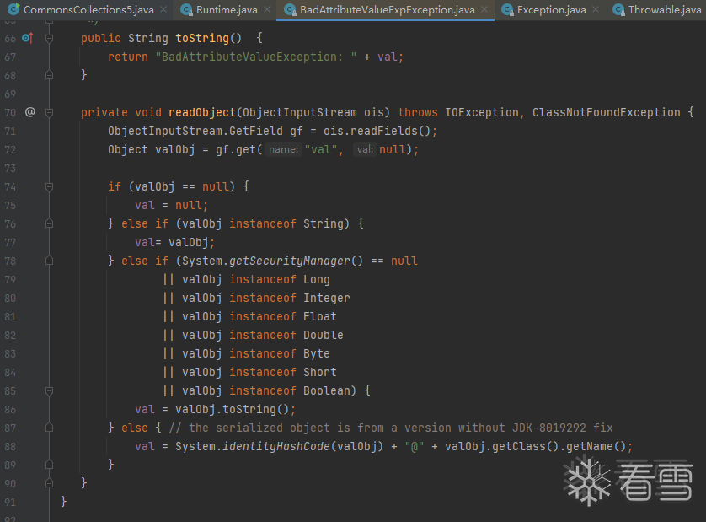Collapse the toString method at line 66
The height and width of the screenshot is (522, 706).
coord(50,39)
